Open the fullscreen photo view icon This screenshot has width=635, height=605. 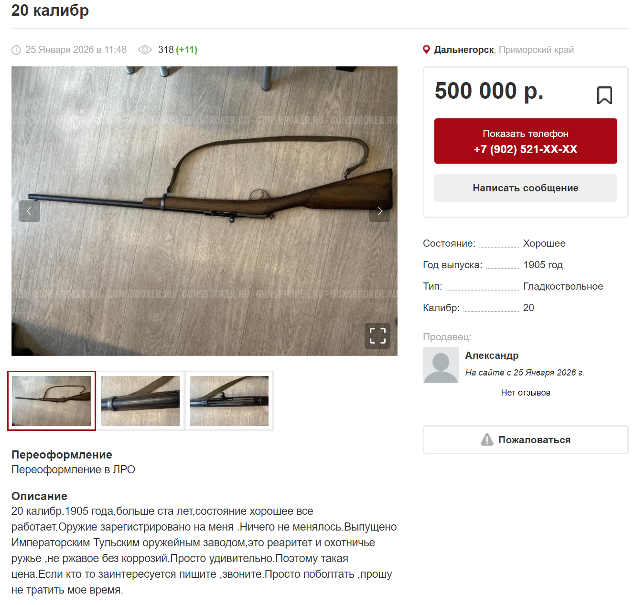click(377, 336)
